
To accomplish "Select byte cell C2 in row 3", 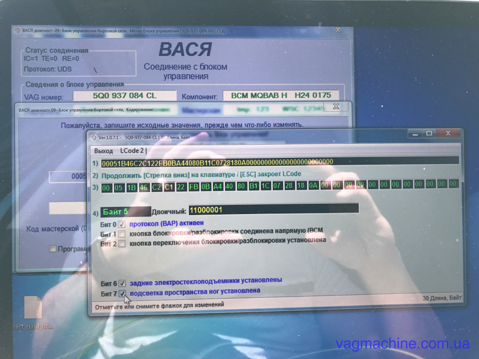I will tap(156, 187).
